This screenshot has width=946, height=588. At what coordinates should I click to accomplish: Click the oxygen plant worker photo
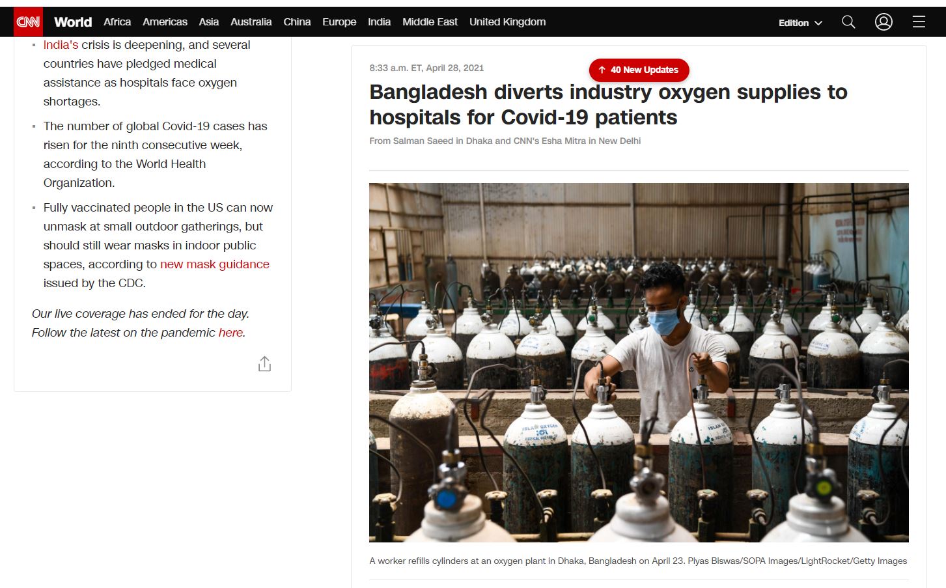click(639, 363)
